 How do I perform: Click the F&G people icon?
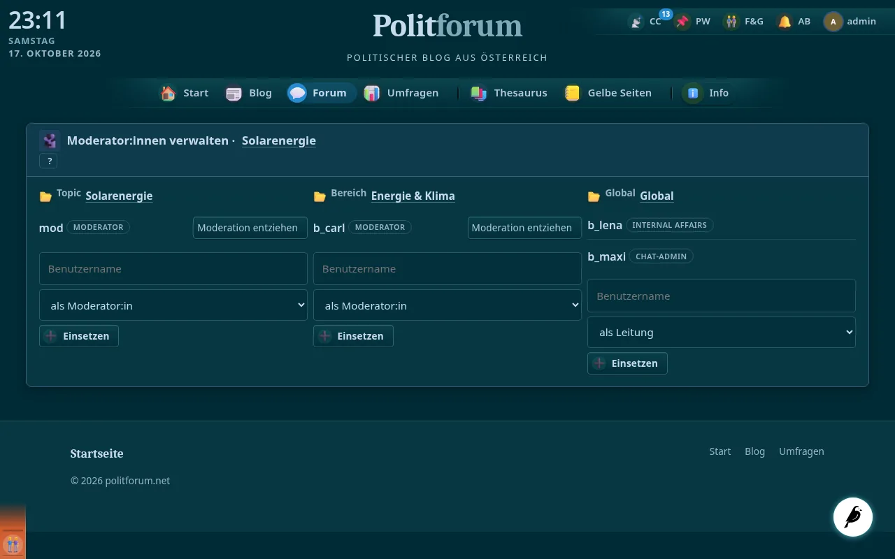pos(731,22)
